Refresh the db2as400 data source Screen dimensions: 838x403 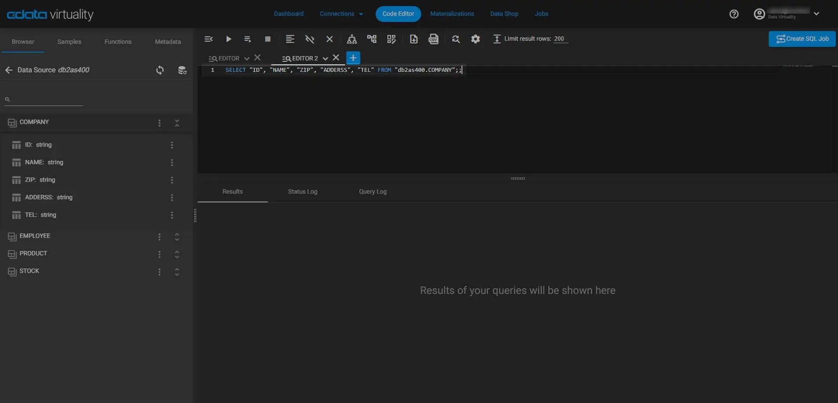[x=160, y=70]
